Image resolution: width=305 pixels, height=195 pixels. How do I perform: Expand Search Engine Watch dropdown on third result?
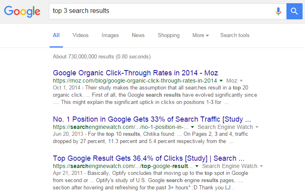coord(261,166)
